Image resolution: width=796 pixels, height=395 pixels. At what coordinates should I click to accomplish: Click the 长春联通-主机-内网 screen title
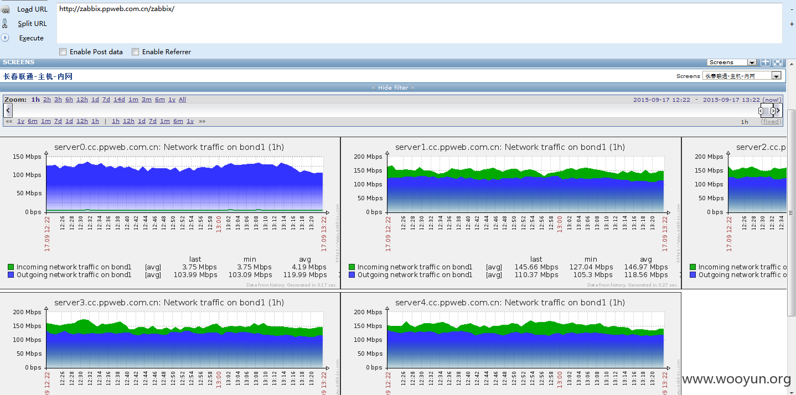click(x=38, y=76)
